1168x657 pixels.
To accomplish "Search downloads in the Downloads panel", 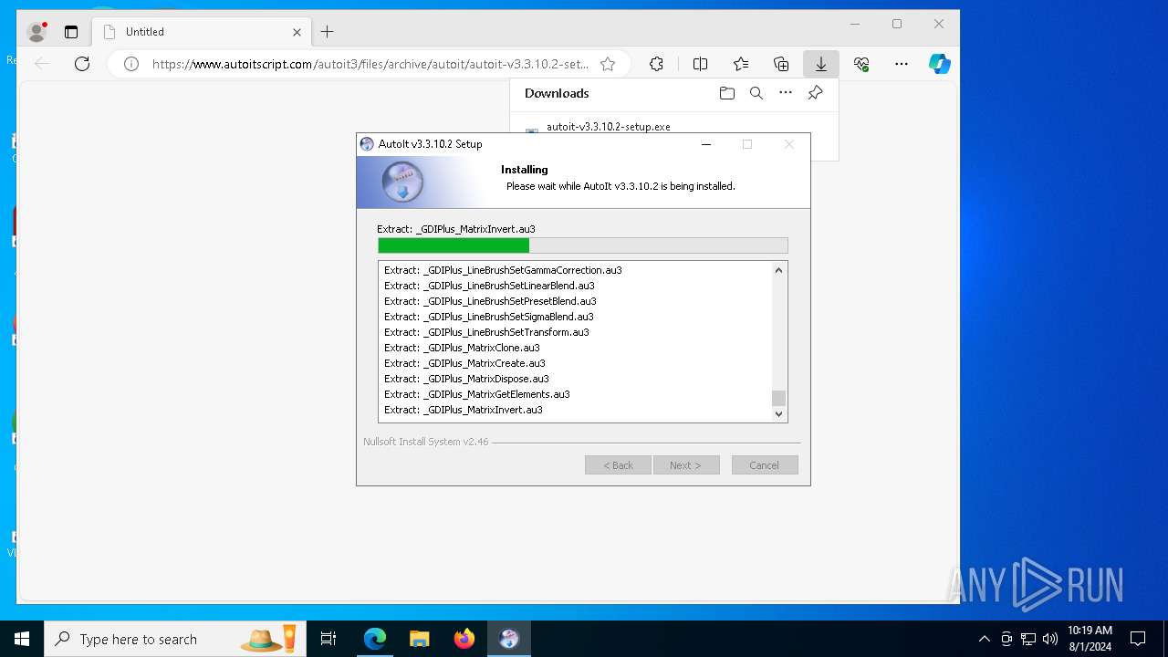I will tap(756, 93).
